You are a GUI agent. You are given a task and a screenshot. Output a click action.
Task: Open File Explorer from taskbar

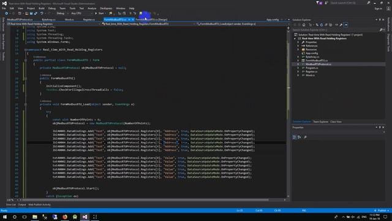coord(35,217)
